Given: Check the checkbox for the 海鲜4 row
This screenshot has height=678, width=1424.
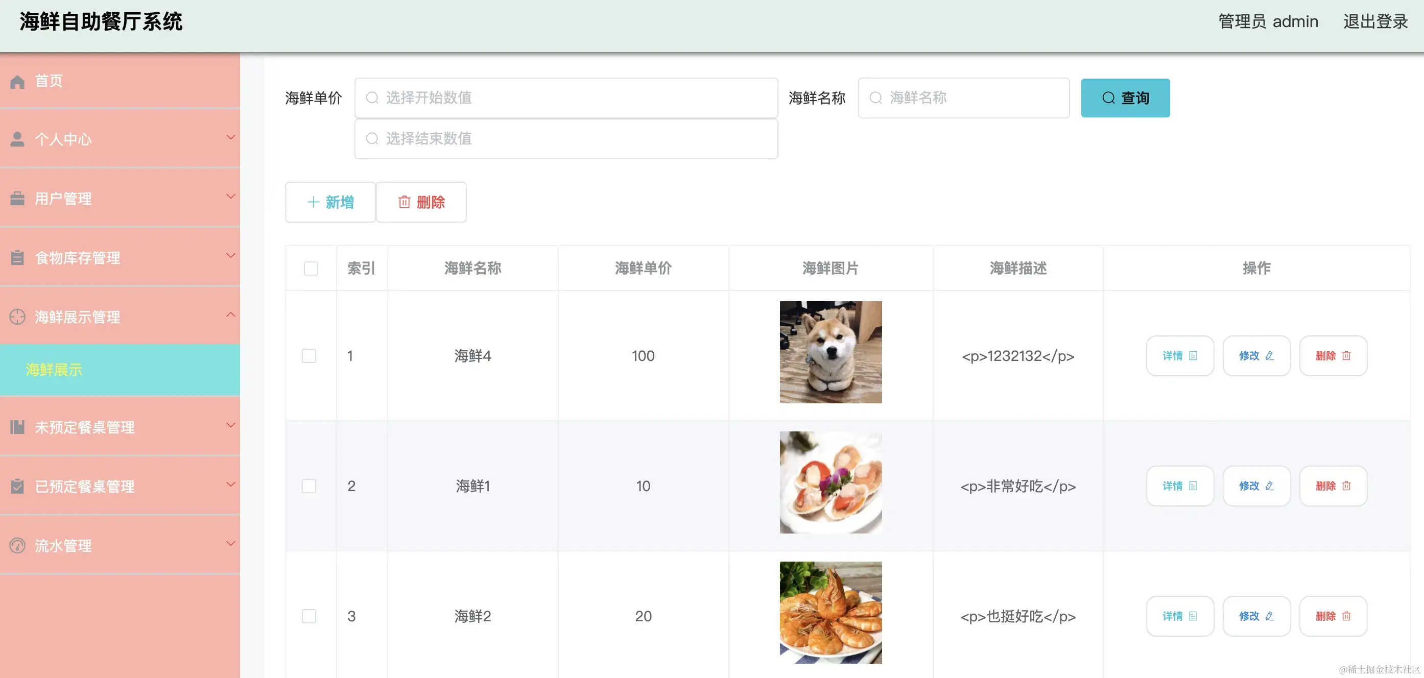Looking at the screenshot, I should (x=309, y=356).
